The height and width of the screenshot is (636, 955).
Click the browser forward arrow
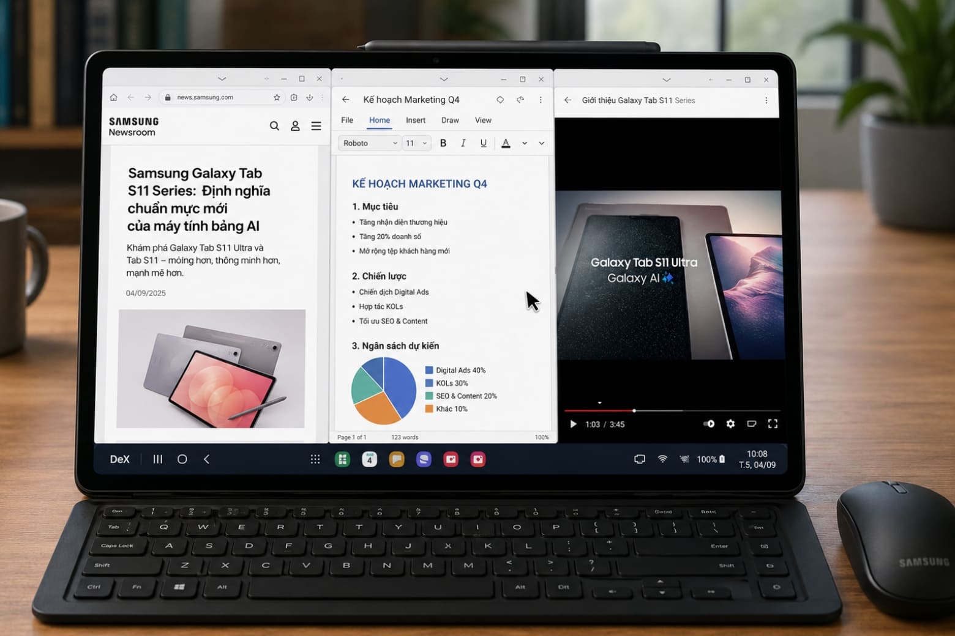pos(148,97)
